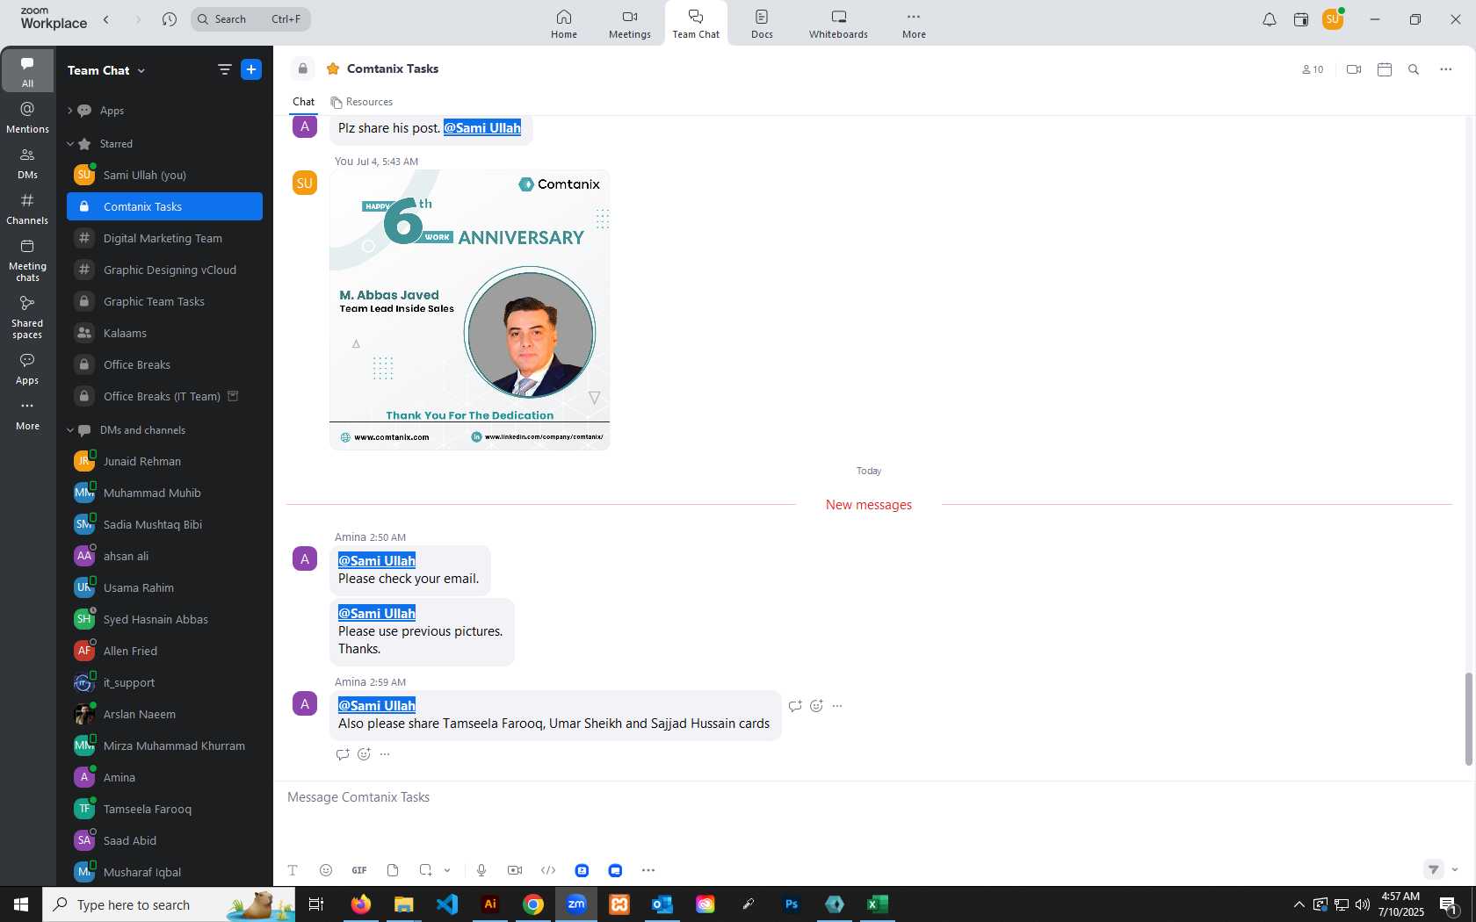Record an audio message
Viewport: 1476px width, 922px height.
(481, 870)
